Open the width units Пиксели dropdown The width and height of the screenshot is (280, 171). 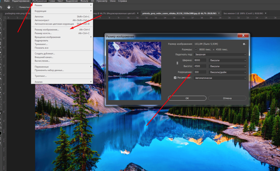point(227,60)
